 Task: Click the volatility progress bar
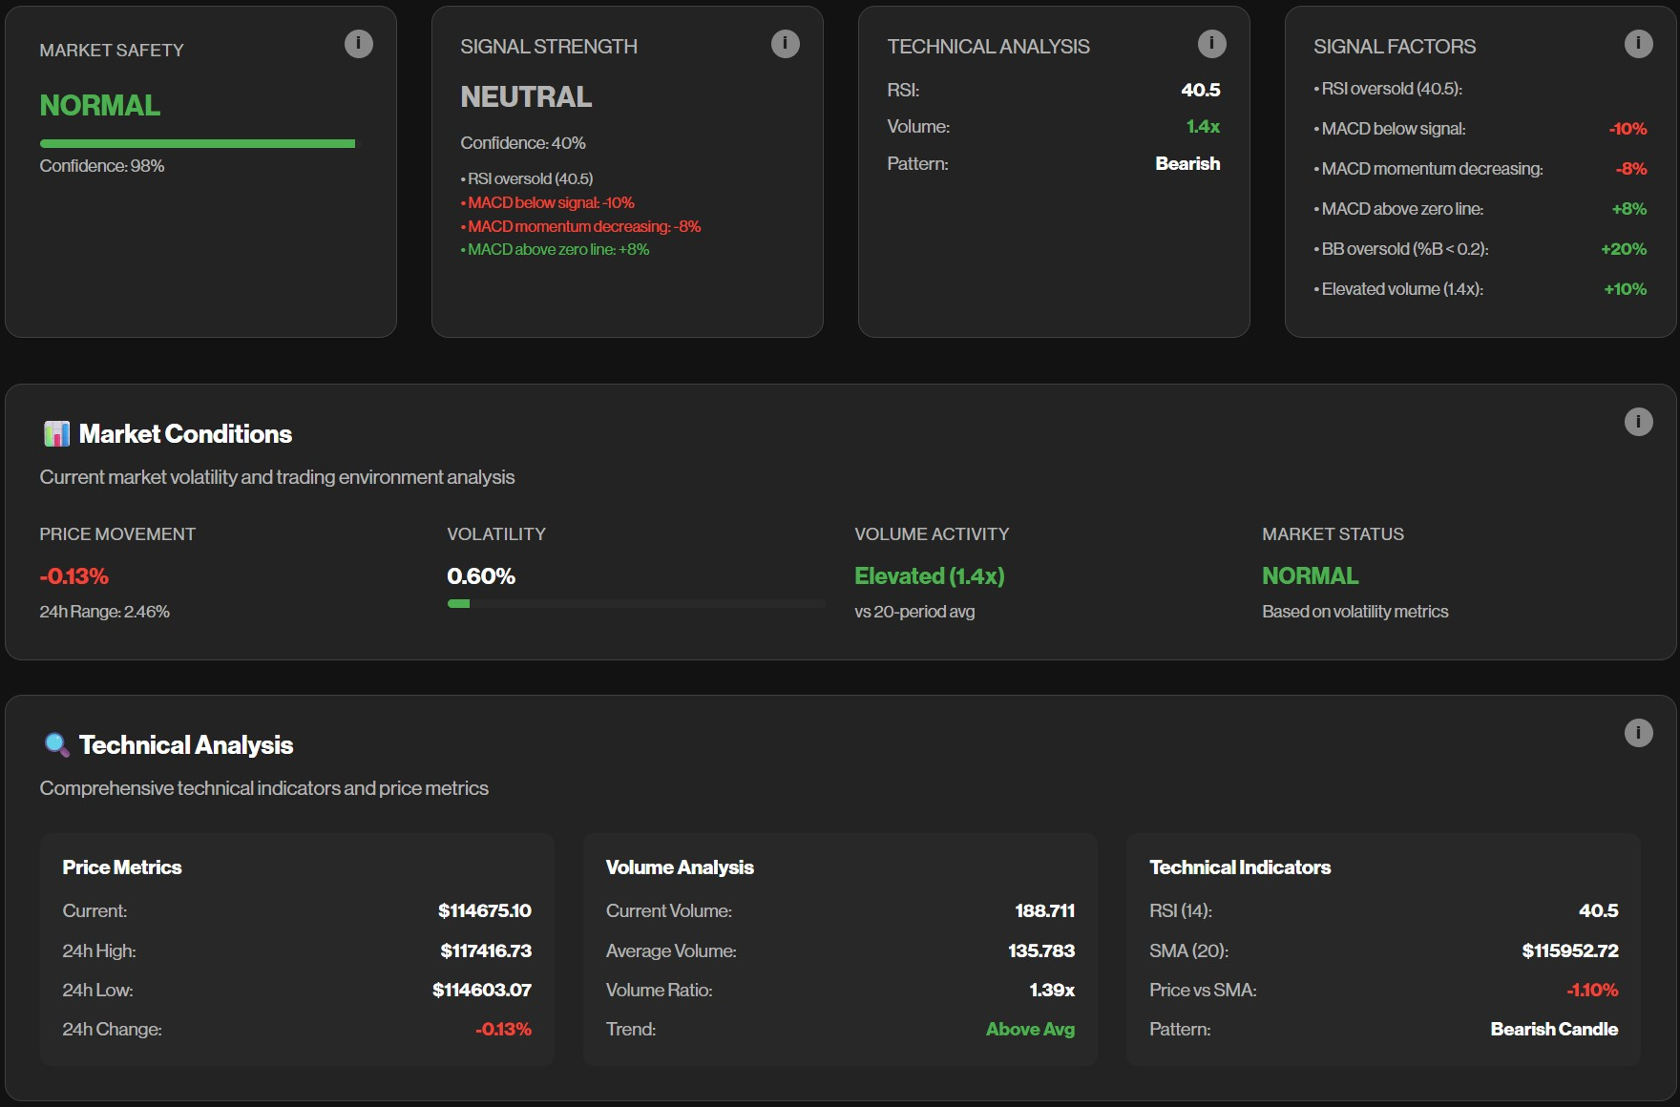(637, 603)
